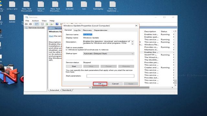Screen dimensions: 207x116
Task: Click the Back arrow in Services toolbar
Action: click(x=26, y=24)
